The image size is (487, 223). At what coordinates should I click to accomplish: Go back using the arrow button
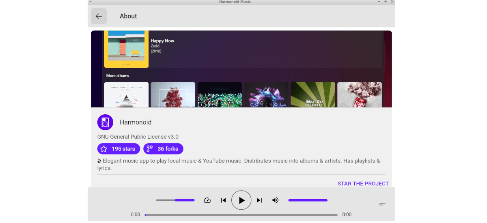click(x=99, y=16)
